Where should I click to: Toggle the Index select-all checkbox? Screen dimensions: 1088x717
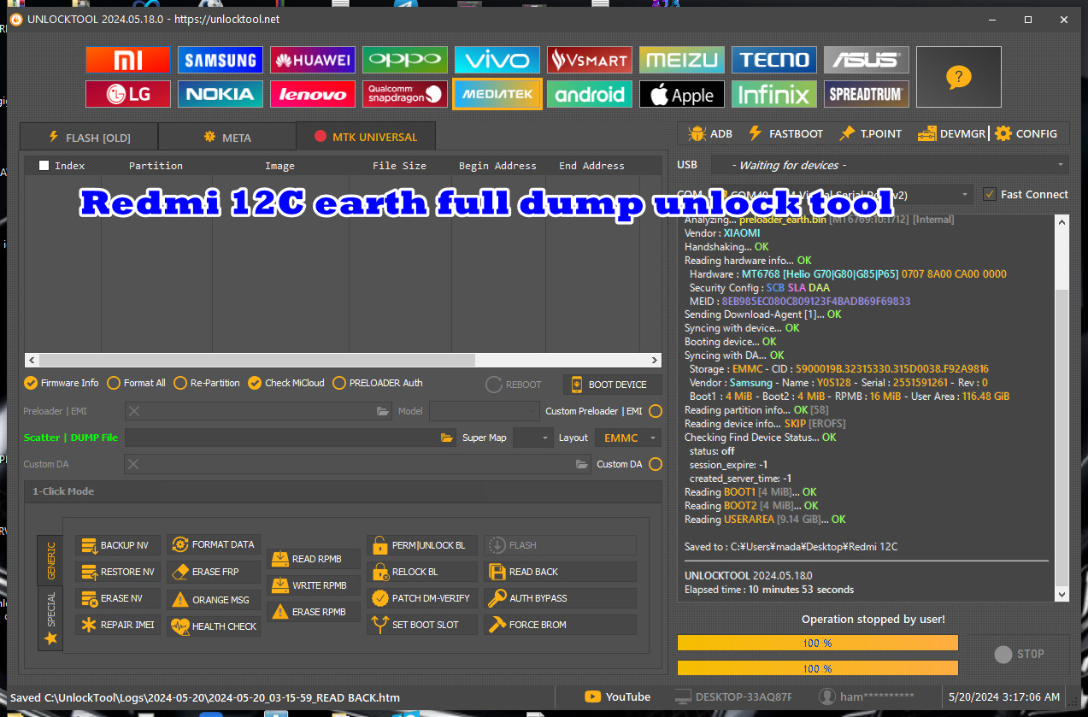click(x=44, y=166)
